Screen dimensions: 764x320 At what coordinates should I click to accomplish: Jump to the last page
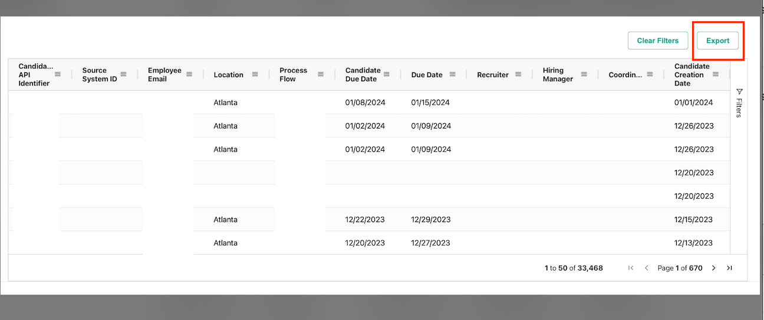729,268
